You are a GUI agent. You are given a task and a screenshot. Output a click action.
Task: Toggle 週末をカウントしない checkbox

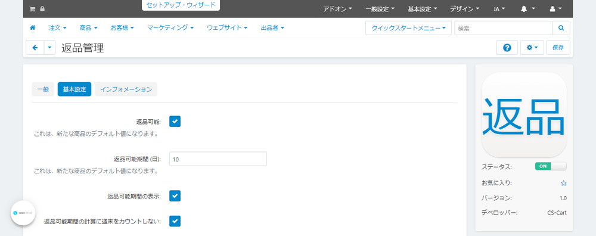[x=175, y=221]
